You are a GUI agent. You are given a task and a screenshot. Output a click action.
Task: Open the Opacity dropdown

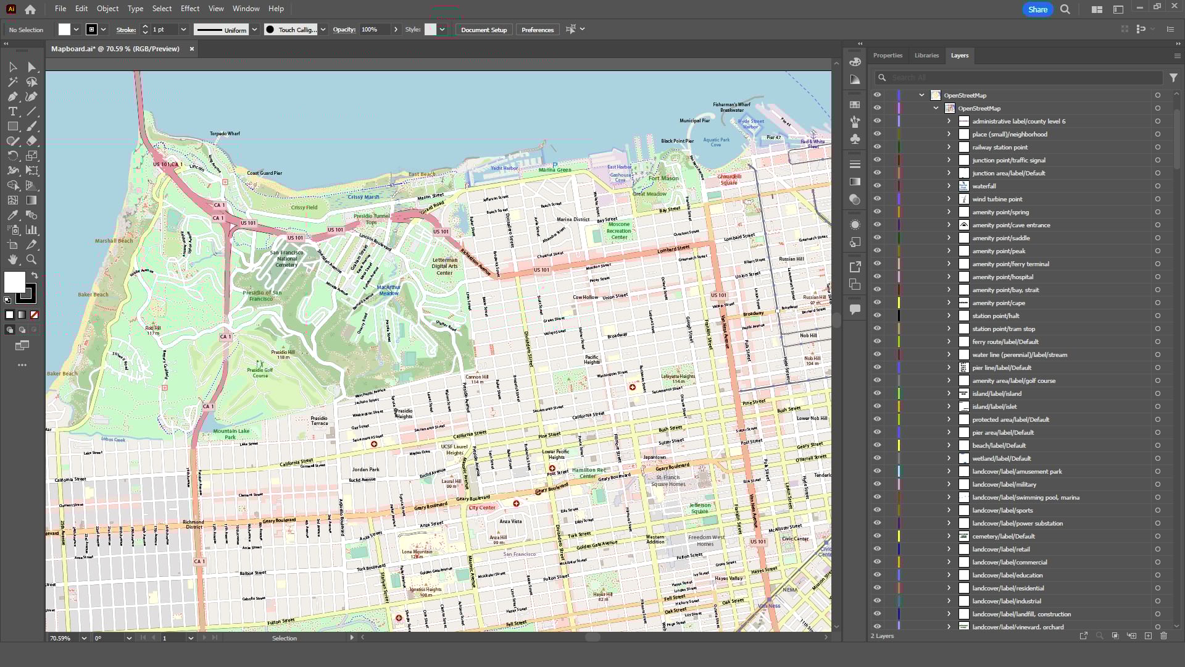396,29
